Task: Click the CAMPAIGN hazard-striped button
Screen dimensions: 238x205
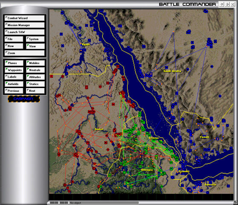Action: pyautogui.click(x=24, y=99)
